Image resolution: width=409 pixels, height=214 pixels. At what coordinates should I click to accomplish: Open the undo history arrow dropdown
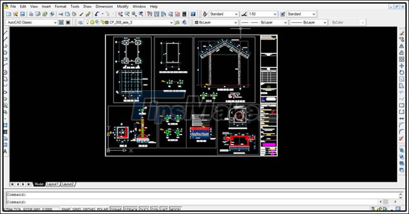coord(103,14)
